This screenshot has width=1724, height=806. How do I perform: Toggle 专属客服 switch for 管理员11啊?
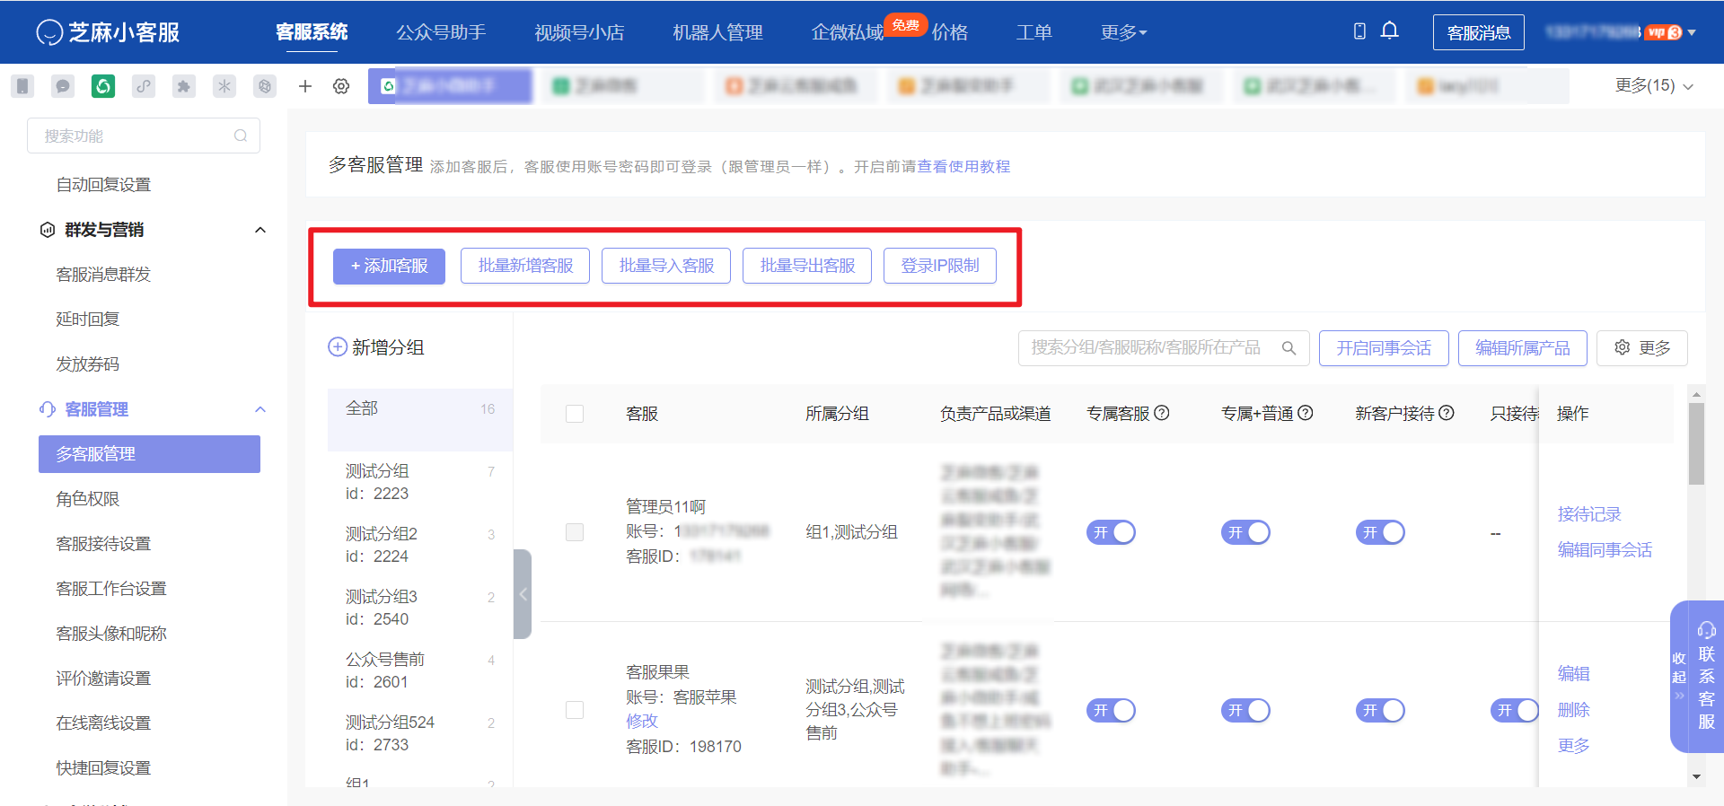1111,532
